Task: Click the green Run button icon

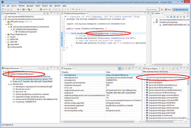Action: [23, 9]
